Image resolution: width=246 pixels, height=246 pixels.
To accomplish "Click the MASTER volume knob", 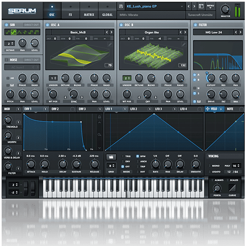I will coord(225,9).
